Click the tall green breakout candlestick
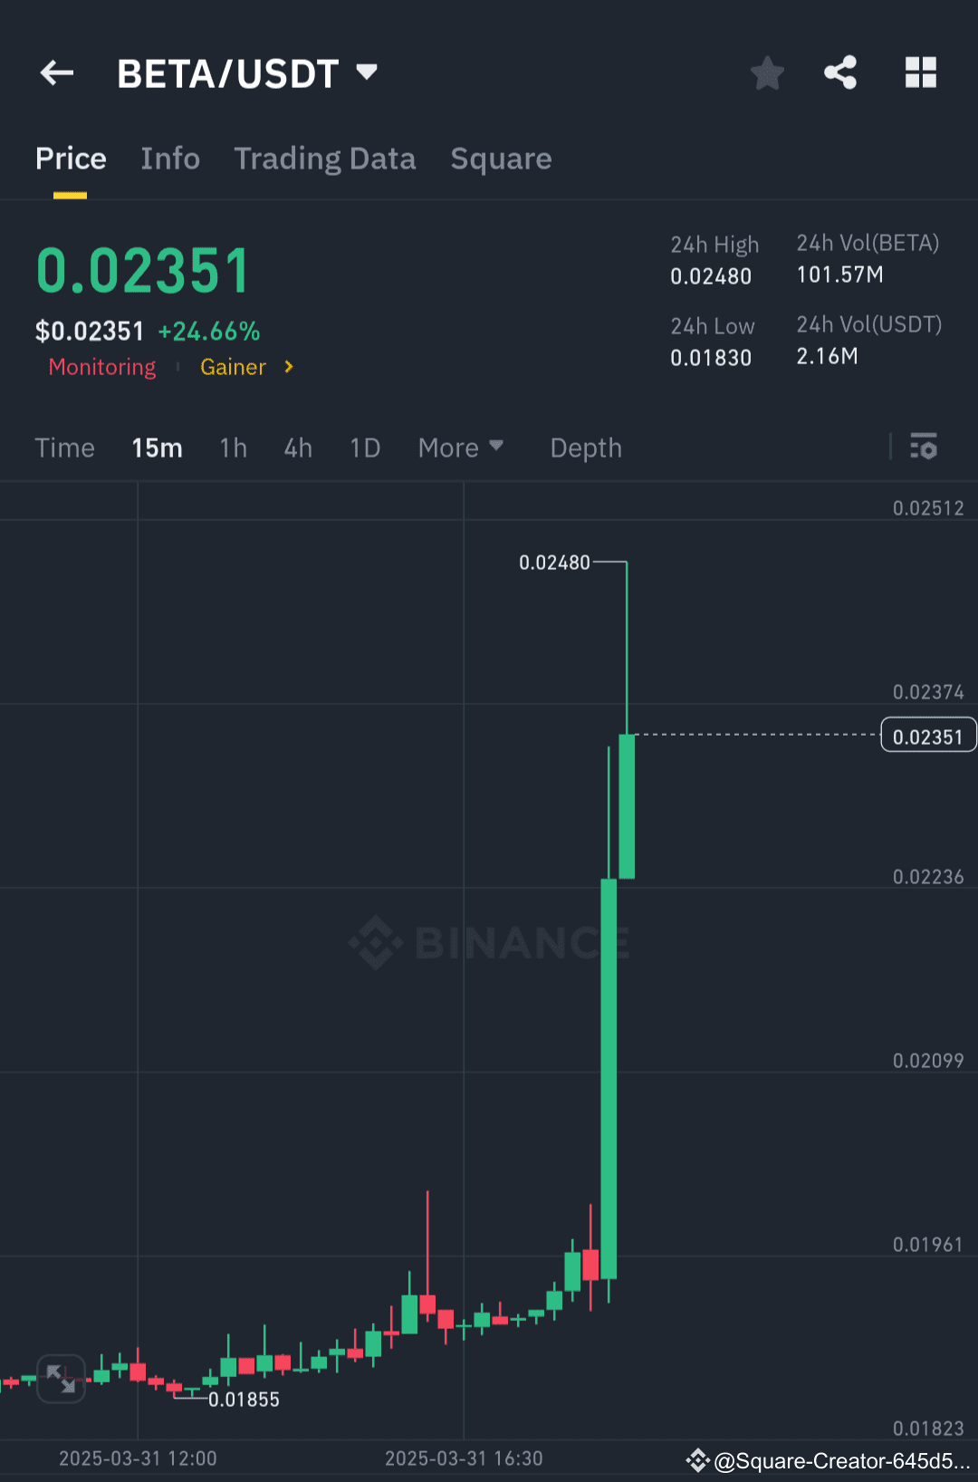Image resolution: width=978 pixels, height=1482 pixels. [609, 1078]
